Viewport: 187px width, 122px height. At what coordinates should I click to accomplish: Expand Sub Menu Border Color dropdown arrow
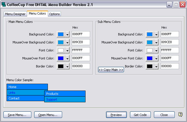pyautogui.click(x=156, y=67)
